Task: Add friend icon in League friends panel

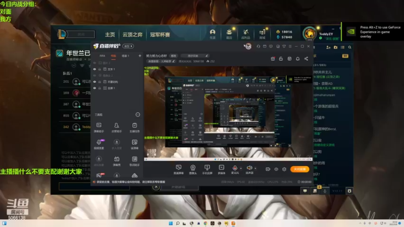Action: pyautogui.click(x=328, y=47)
